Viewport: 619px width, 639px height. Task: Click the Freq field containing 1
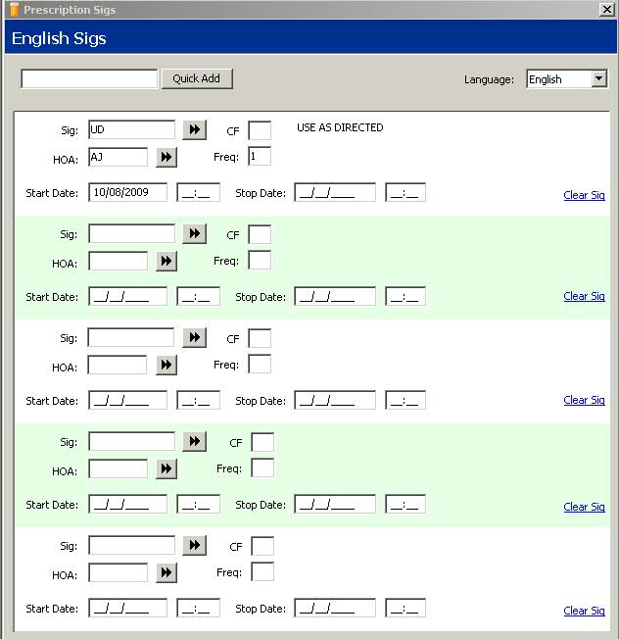[x=260, y=157]
